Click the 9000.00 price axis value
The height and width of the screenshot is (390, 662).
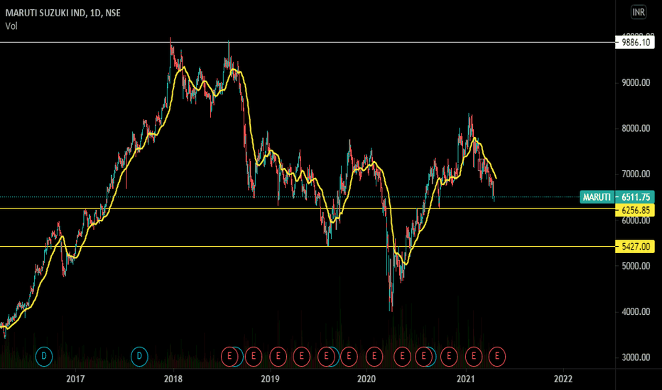point(636,83)
